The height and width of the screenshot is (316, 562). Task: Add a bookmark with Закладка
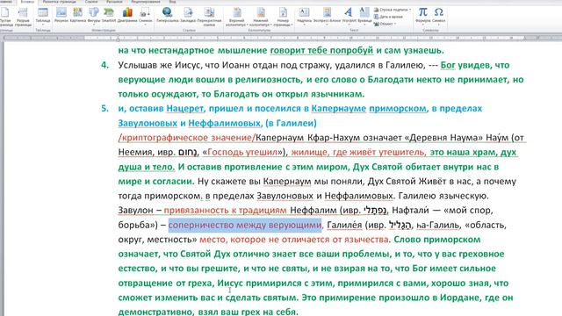[x=188, y=16]
